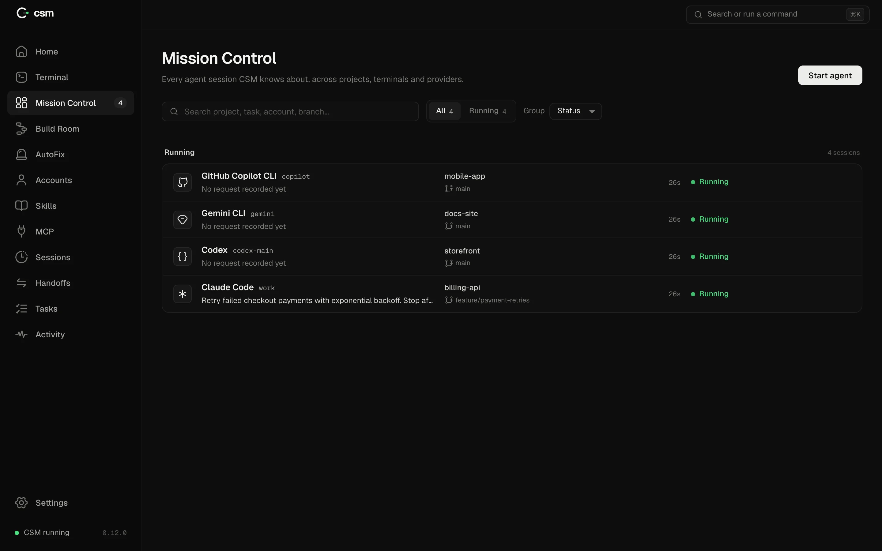Viewport: 882px width, 551px height.
Task: Open the Terminal sidebar icon
Action: point(21,77)
